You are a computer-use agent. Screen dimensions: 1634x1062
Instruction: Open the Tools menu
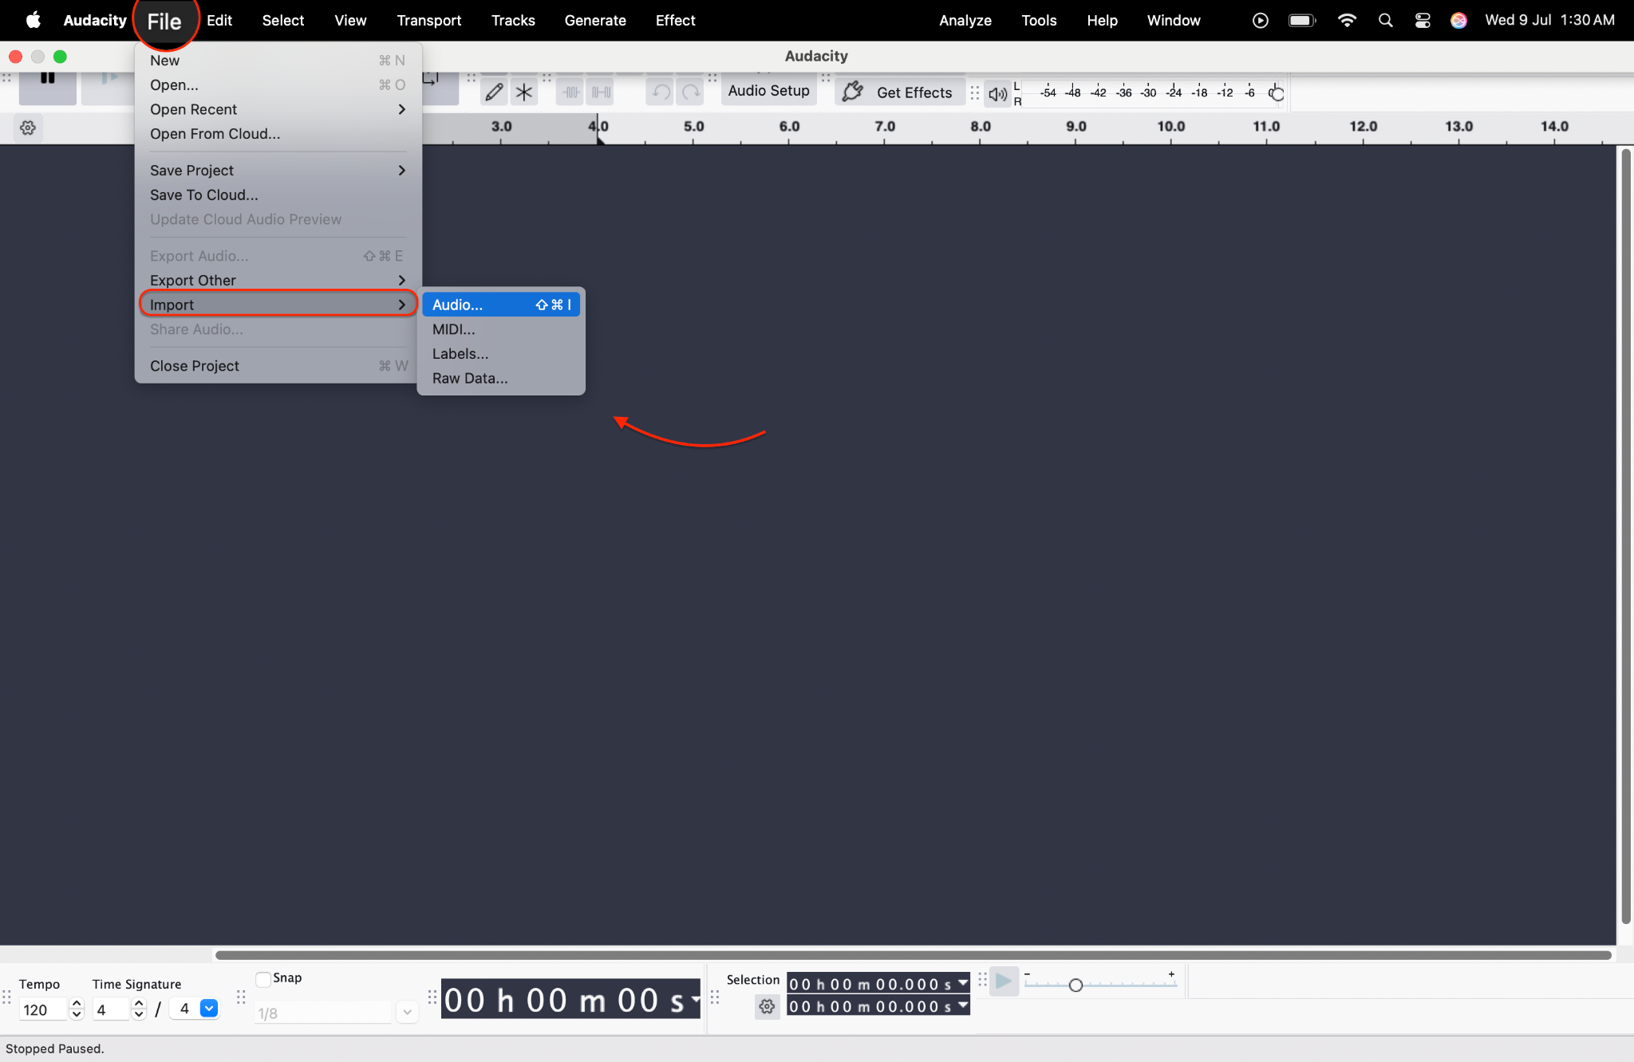[x=1039, y=20]
